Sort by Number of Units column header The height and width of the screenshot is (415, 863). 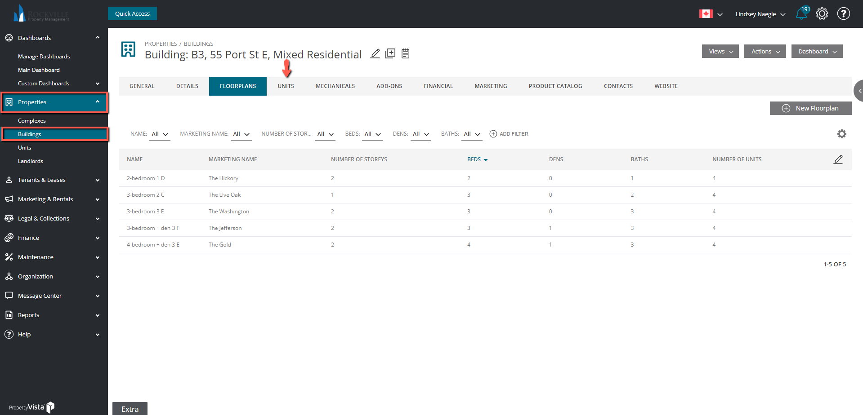pos(737,159)
